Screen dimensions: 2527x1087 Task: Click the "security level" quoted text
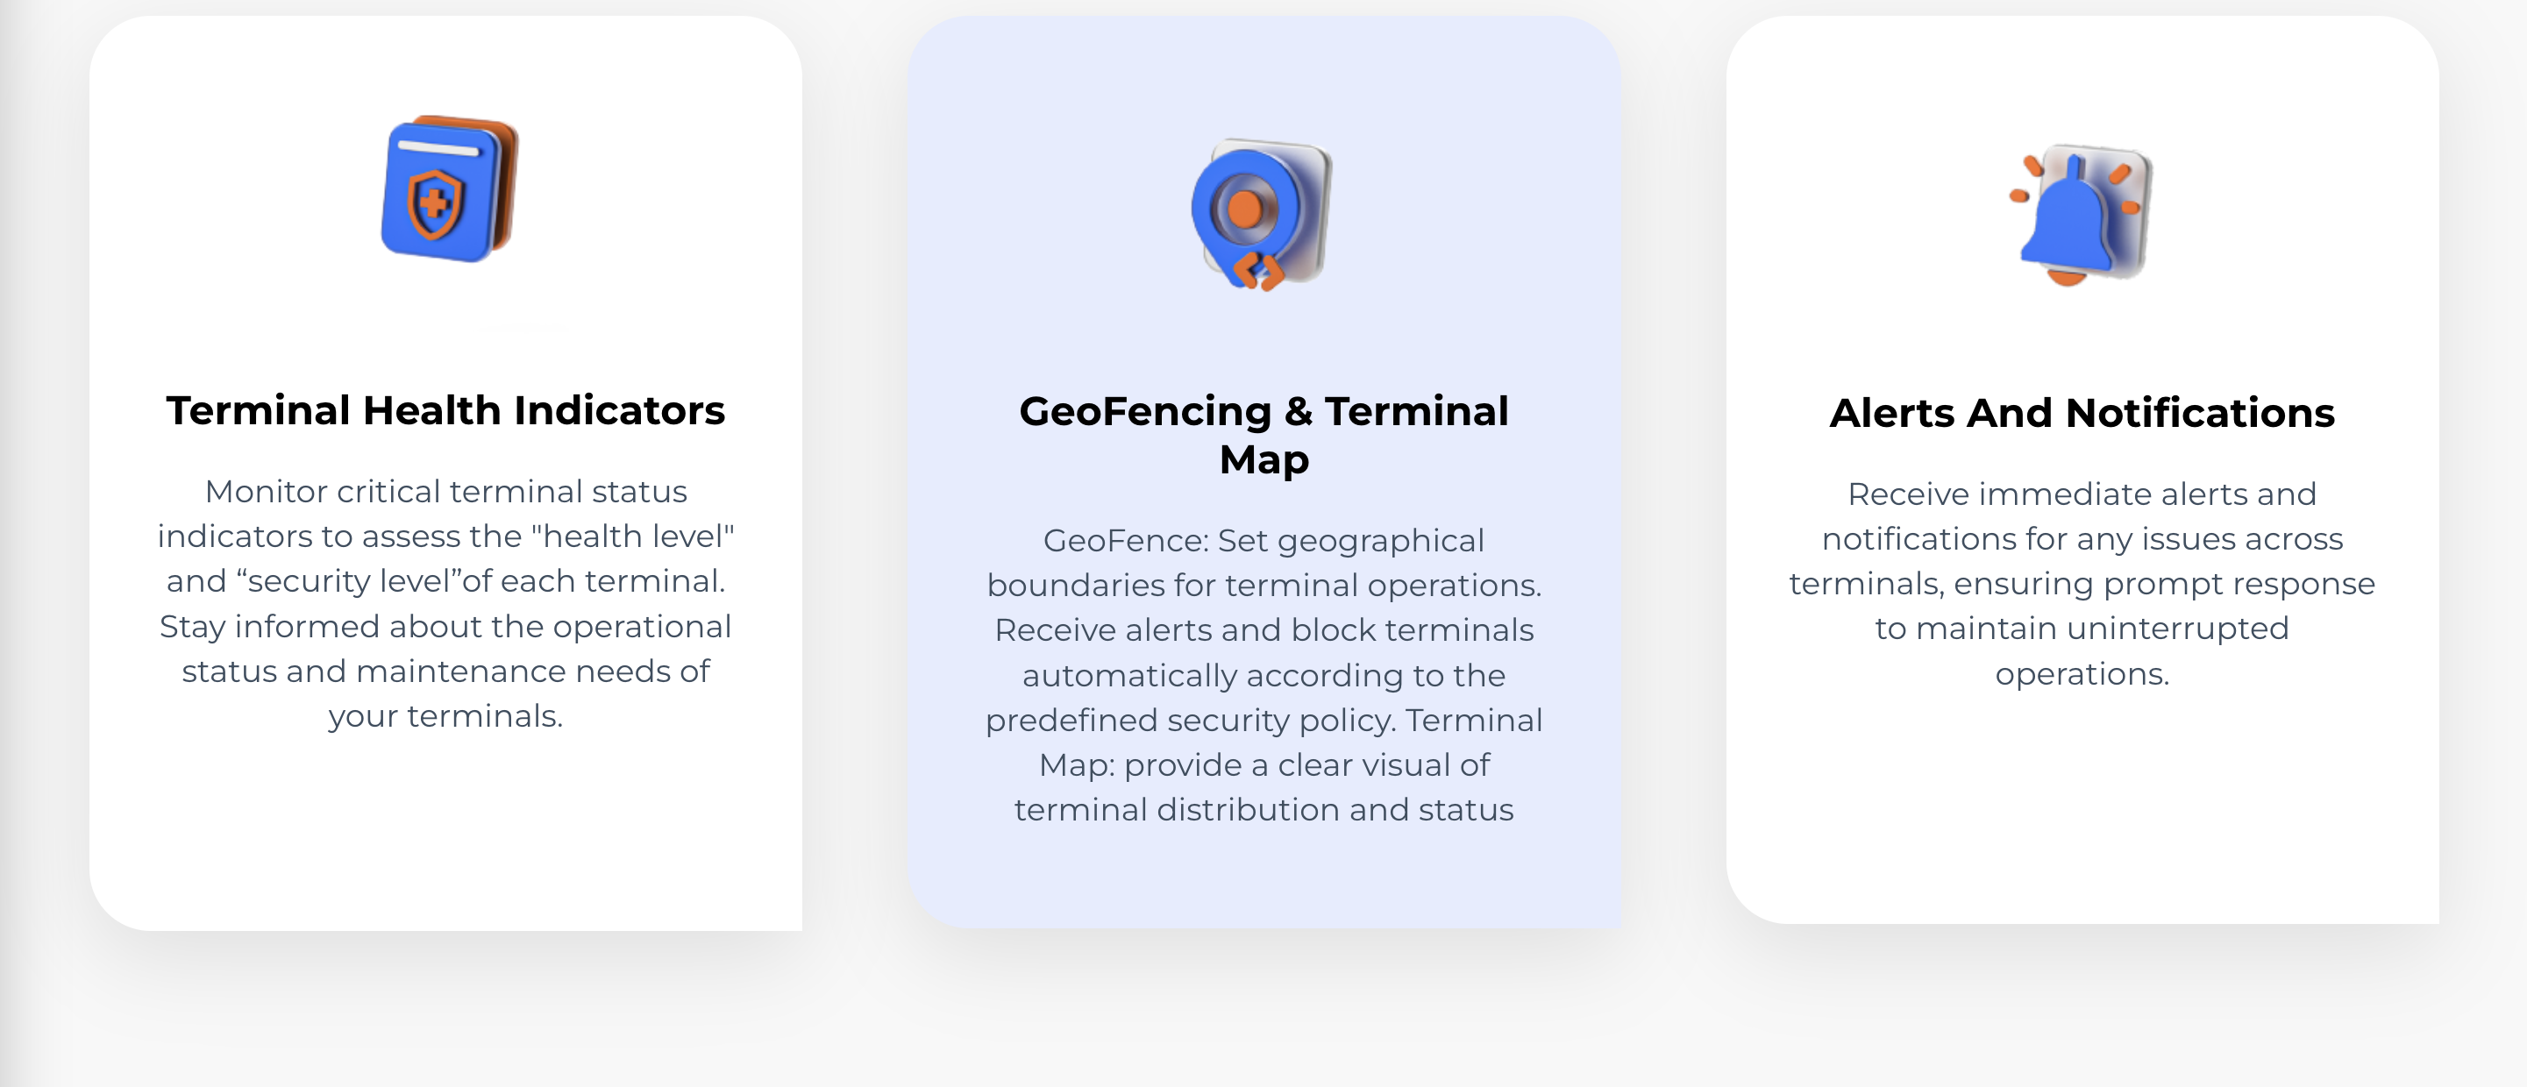[x=349, y=581]
